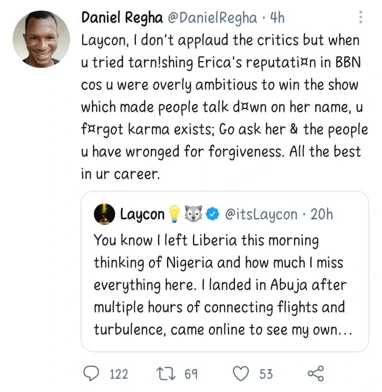Click the 4h tweet timestamp
382x392 pixels.
[x=277, y=18]
